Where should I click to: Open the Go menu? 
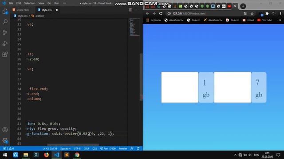49,3
